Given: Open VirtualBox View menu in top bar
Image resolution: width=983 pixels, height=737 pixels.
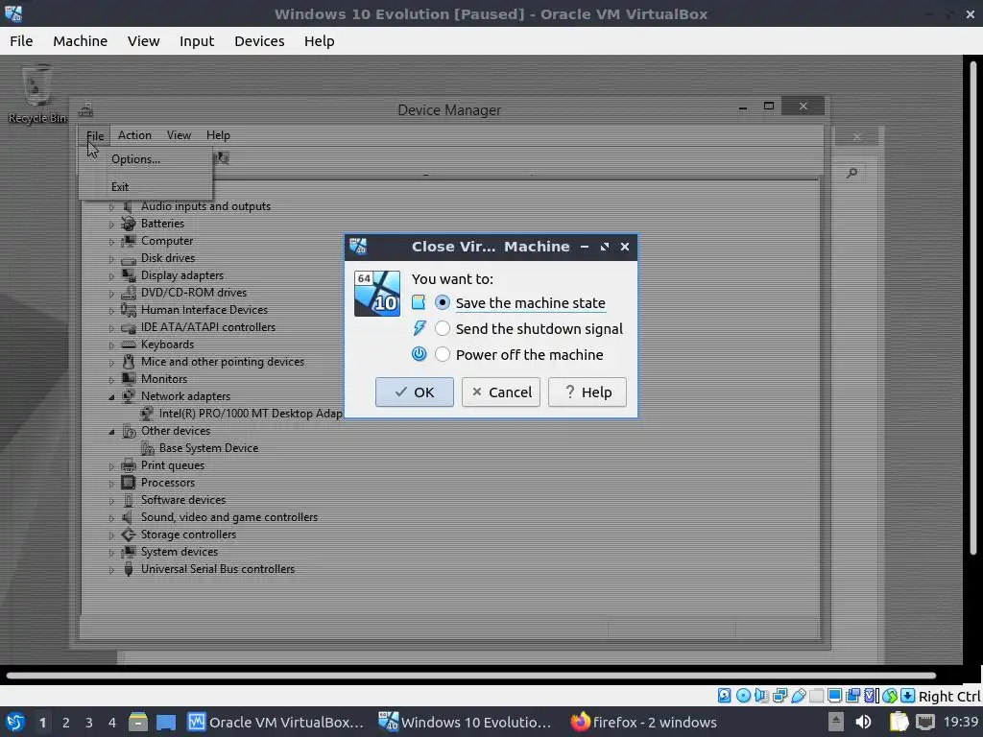Looking at the screenshot, I should pos(144,40).
